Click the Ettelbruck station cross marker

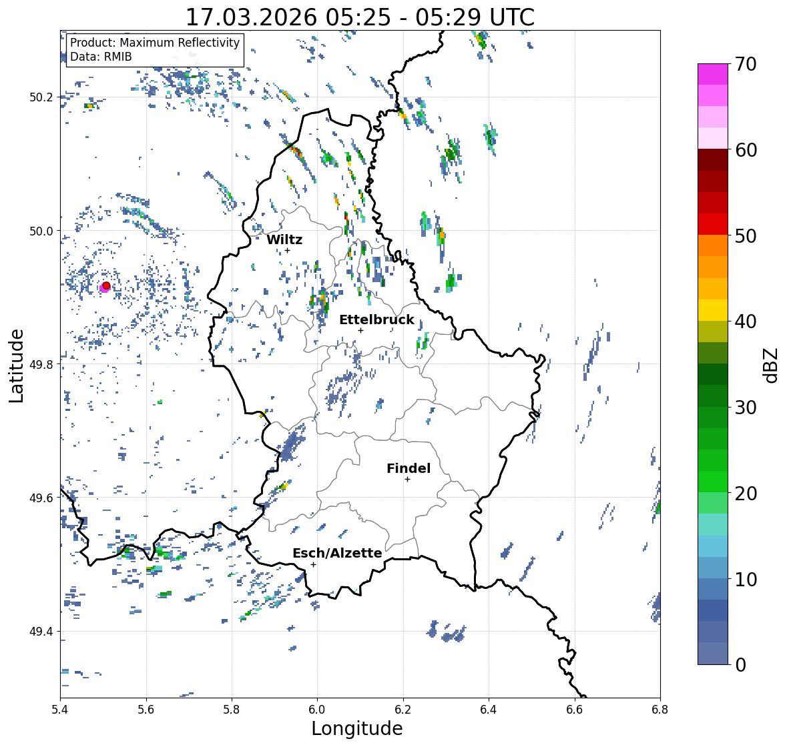click(360, 330)
